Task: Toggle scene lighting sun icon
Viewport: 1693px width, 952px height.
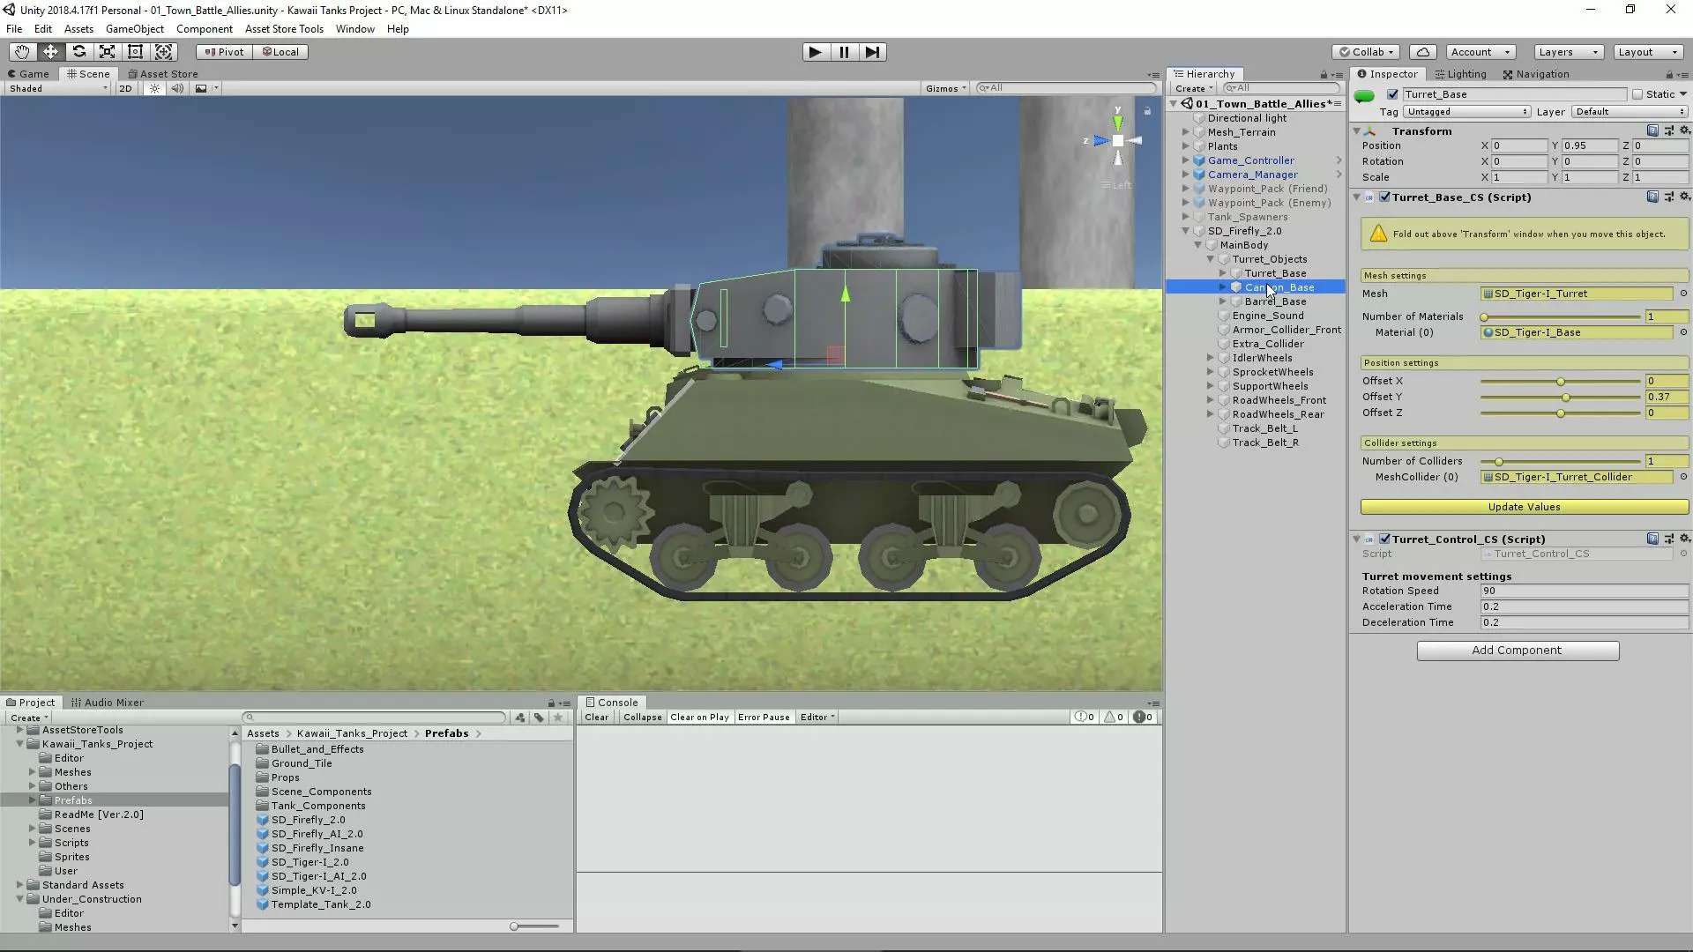Action: click(154, 88)
